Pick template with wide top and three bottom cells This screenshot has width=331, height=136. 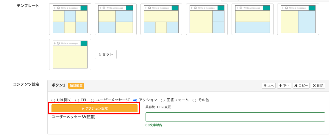[x=161, y=19]
